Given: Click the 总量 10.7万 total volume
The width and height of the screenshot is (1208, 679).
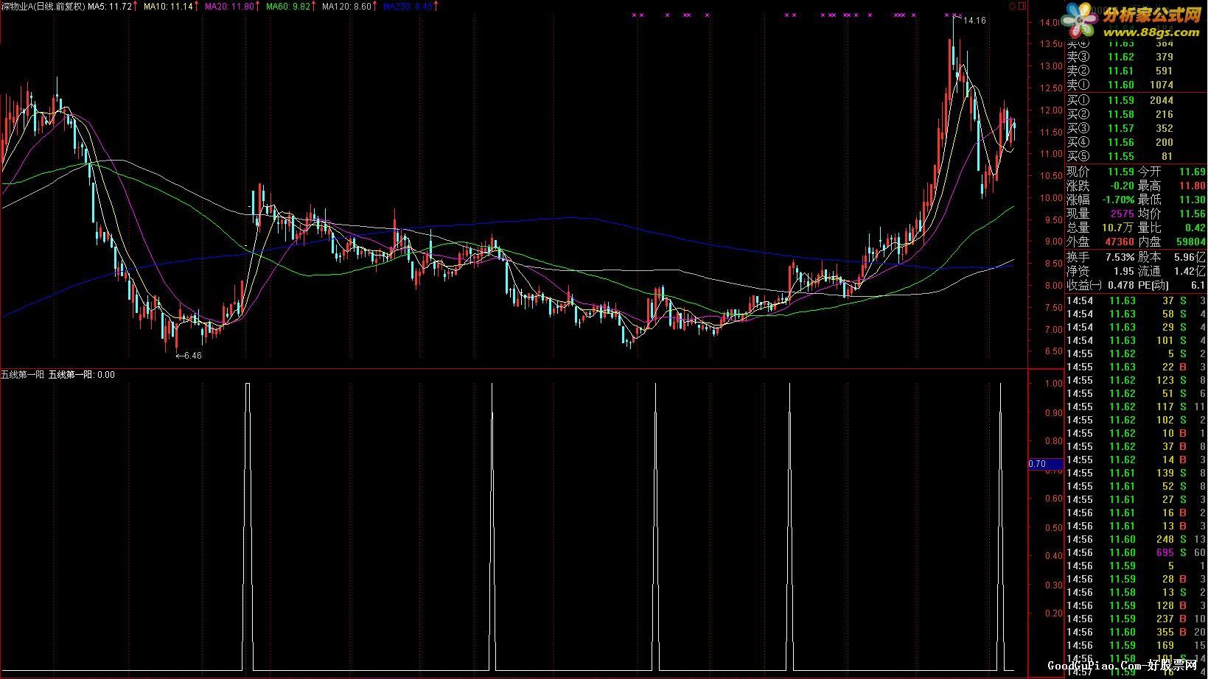Looking at the screenshot, I should tap(1118, 228).
